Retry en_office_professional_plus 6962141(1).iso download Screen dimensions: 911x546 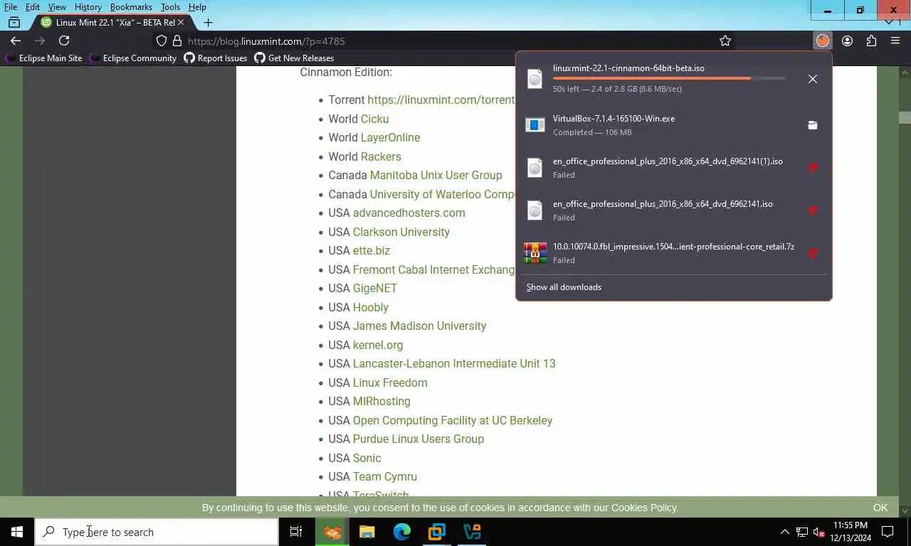pyautogui.click(x=813, y=168)
